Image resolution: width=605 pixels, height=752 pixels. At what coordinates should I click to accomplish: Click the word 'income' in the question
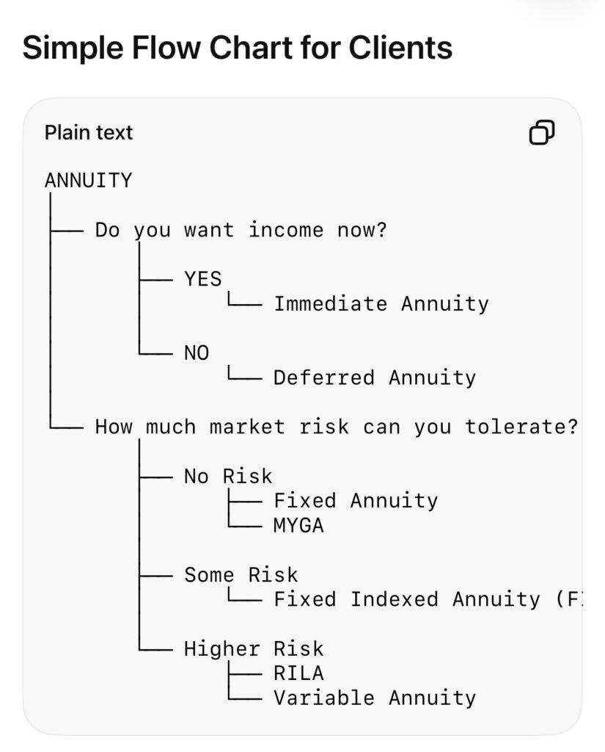[x=286, y=230]
